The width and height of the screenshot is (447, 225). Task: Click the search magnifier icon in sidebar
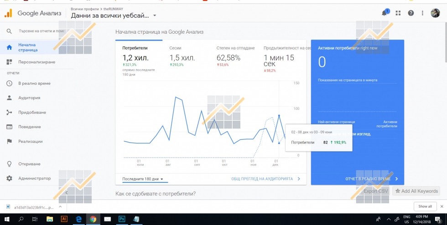click(x=9, y=31)
